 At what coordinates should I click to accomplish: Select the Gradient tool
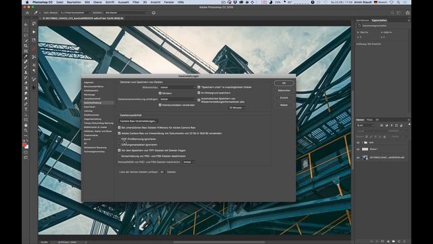(26, 88)
